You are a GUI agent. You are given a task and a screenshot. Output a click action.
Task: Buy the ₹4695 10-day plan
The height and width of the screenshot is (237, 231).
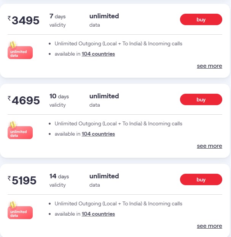pos(201,99)
